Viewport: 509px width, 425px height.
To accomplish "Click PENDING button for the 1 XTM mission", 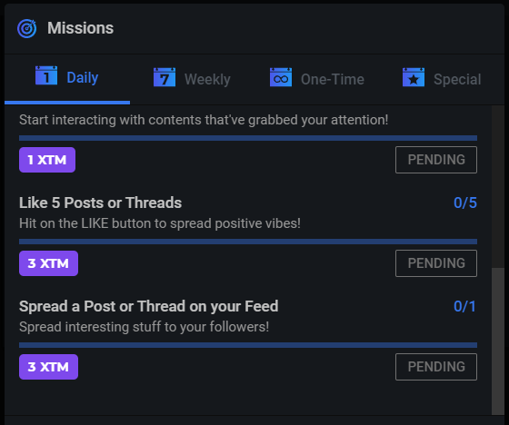I will (436, 160).
